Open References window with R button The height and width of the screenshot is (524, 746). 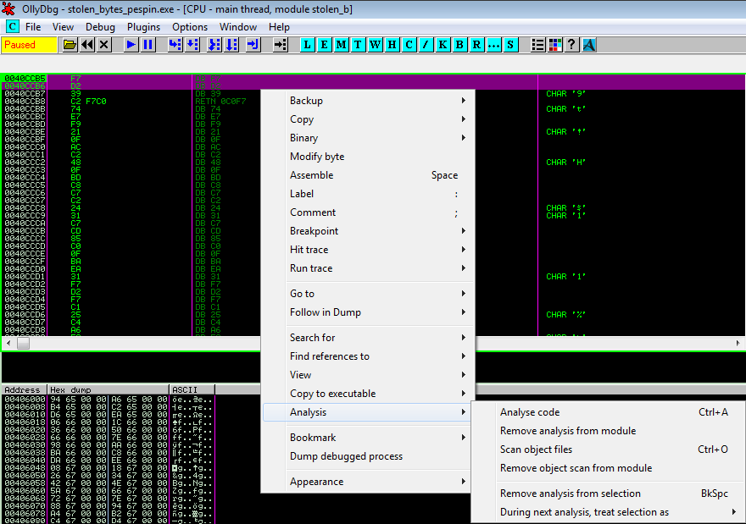(x=476, y=45)
